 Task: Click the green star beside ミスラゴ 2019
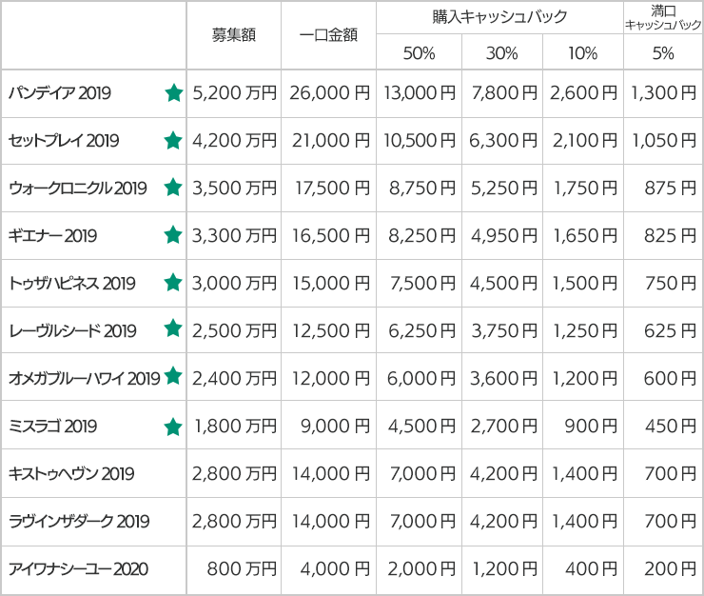click(173, 427)
